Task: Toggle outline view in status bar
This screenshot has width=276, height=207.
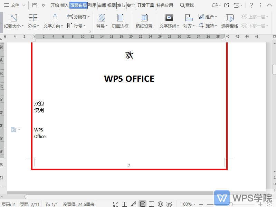Action: pyautogui.click(x=151, y=204)
